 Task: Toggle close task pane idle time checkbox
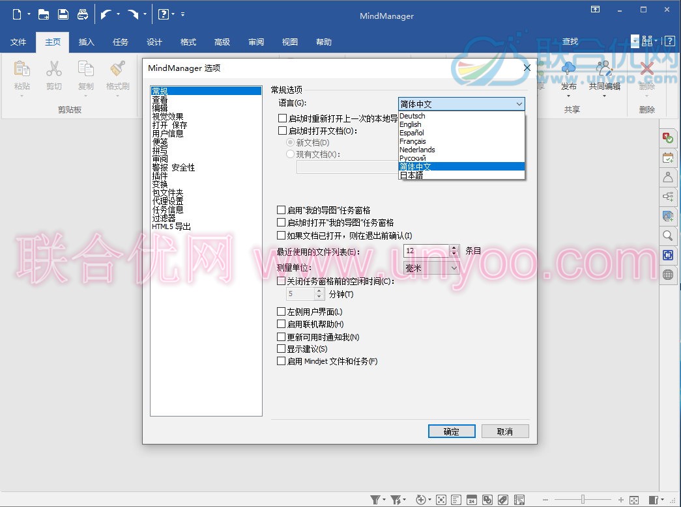[x=281, y=281]
